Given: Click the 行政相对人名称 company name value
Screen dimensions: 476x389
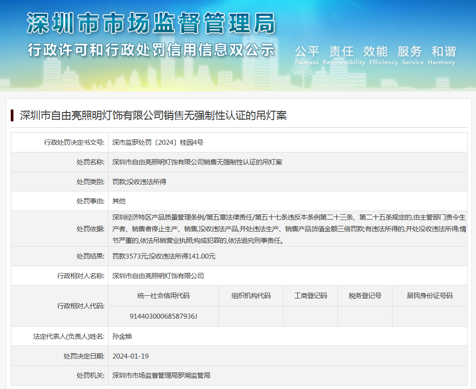Looking at the screenshot, I should (158, 276).
